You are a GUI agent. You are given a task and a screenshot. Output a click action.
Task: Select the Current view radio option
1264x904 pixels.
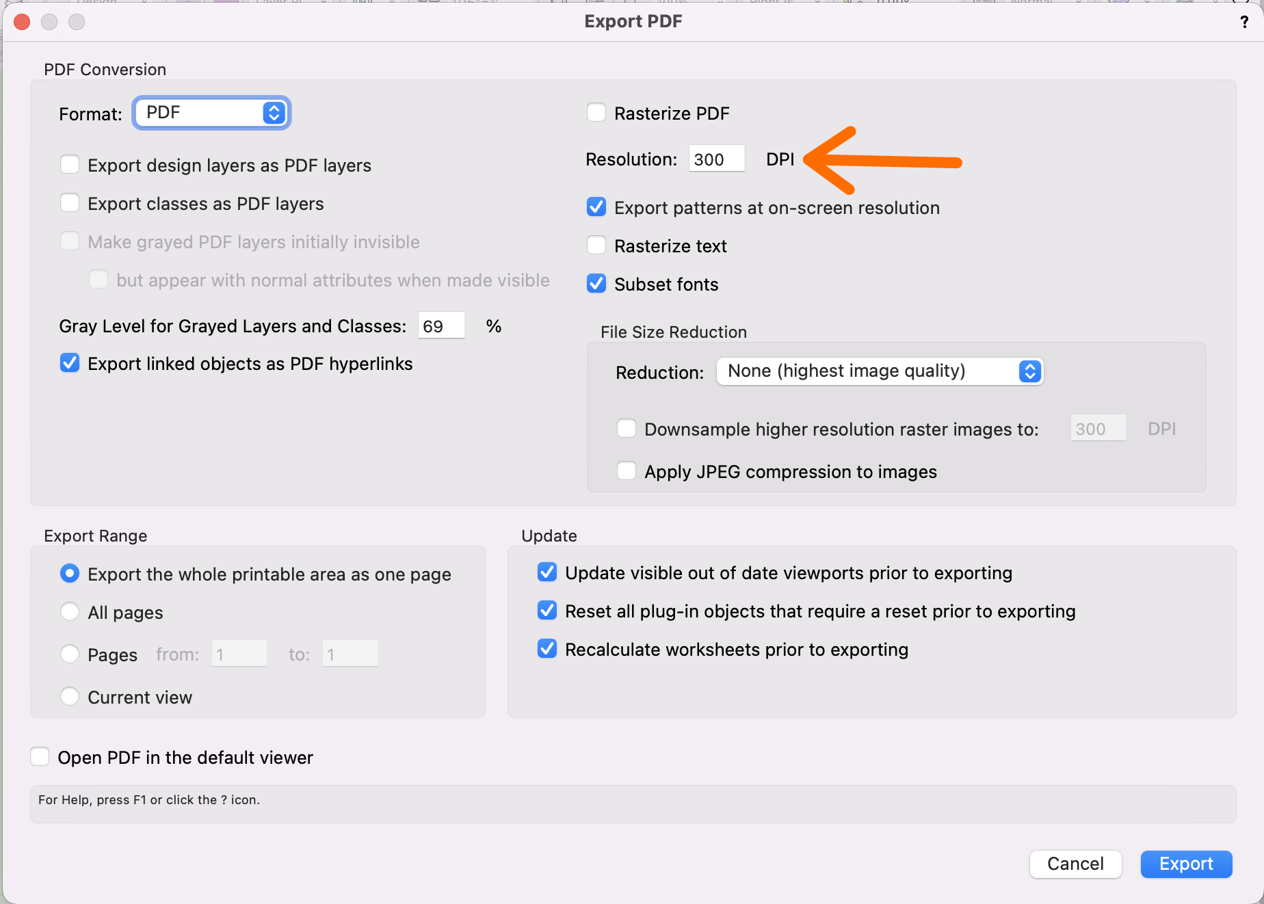(x=70, y=697)
